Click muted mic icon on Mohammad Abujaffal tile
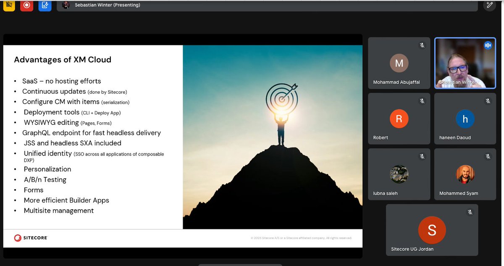This screenshot has height=266, width=504. click(x=422, y=45)
